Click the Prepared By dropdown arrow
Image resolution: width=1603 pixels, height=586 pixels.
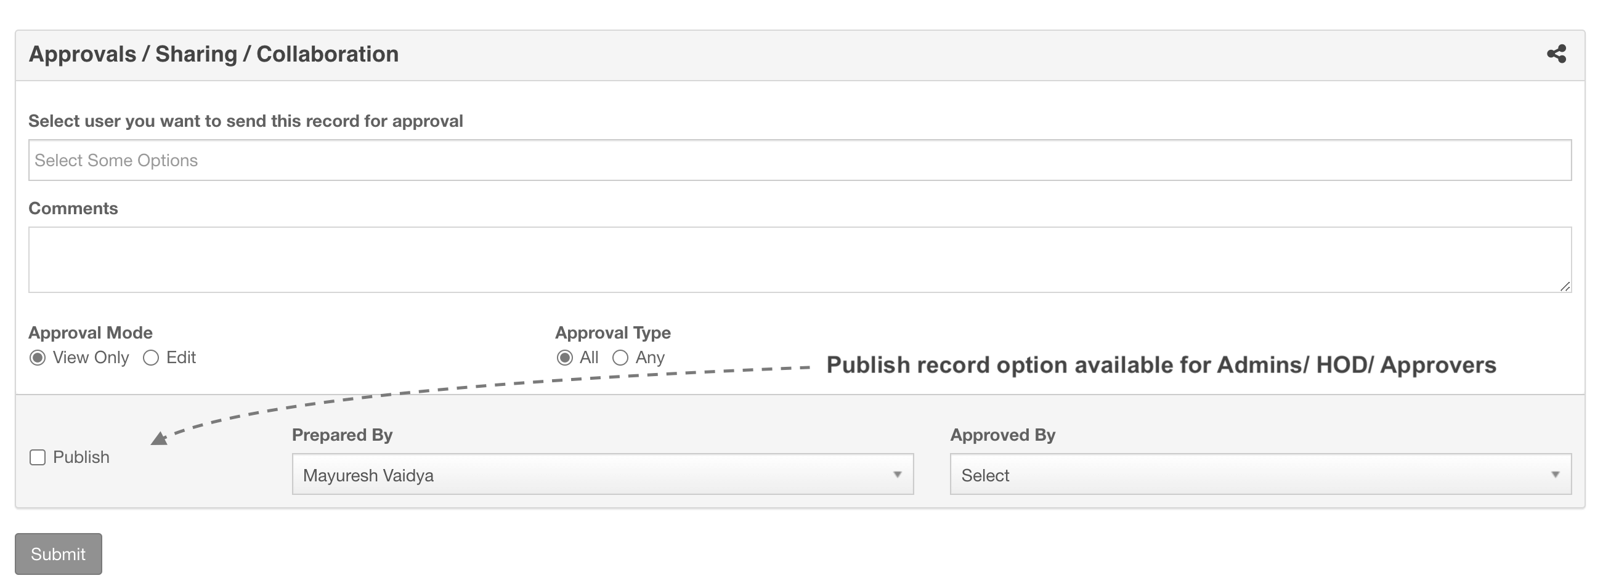(898, 475)
